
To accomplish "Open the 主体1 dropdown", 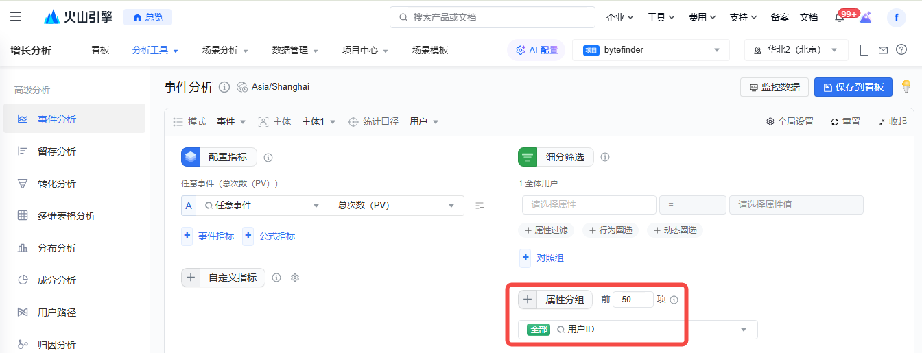I will pyautogui.click(x=318, y=121).
